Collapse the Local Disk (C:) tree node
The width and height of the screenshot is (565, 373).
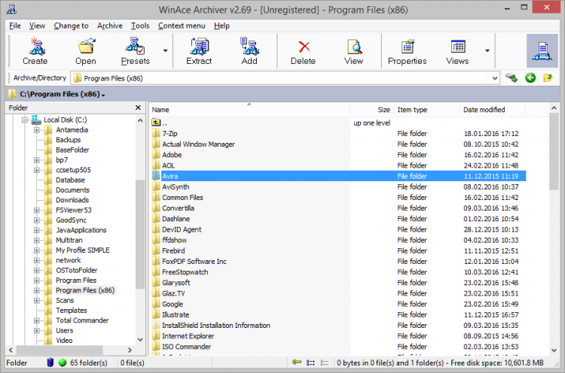pos(25,120)
